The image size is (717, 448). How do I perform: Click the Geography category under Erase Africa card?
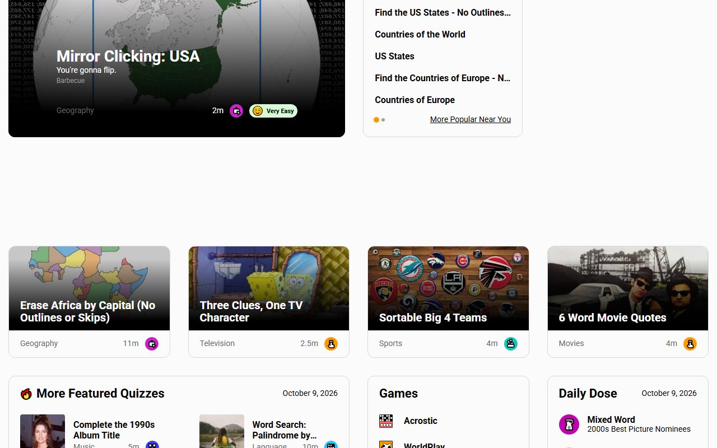click(39, 343)
